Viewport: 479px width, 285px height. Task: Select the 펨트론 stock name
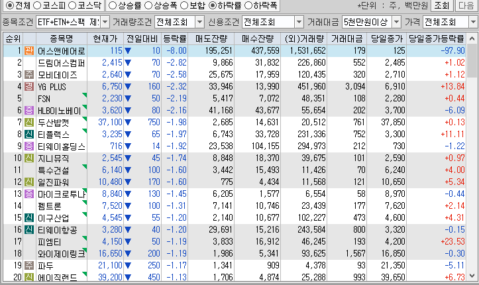49,206
